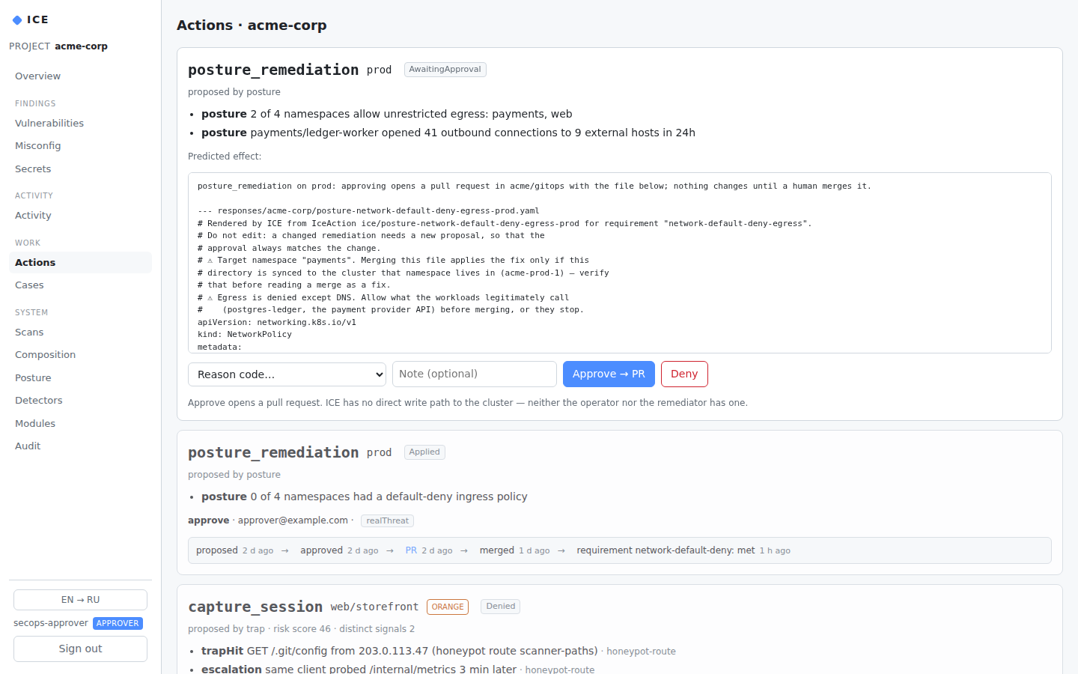Deny the posture remediation proposal

(684, 374)
